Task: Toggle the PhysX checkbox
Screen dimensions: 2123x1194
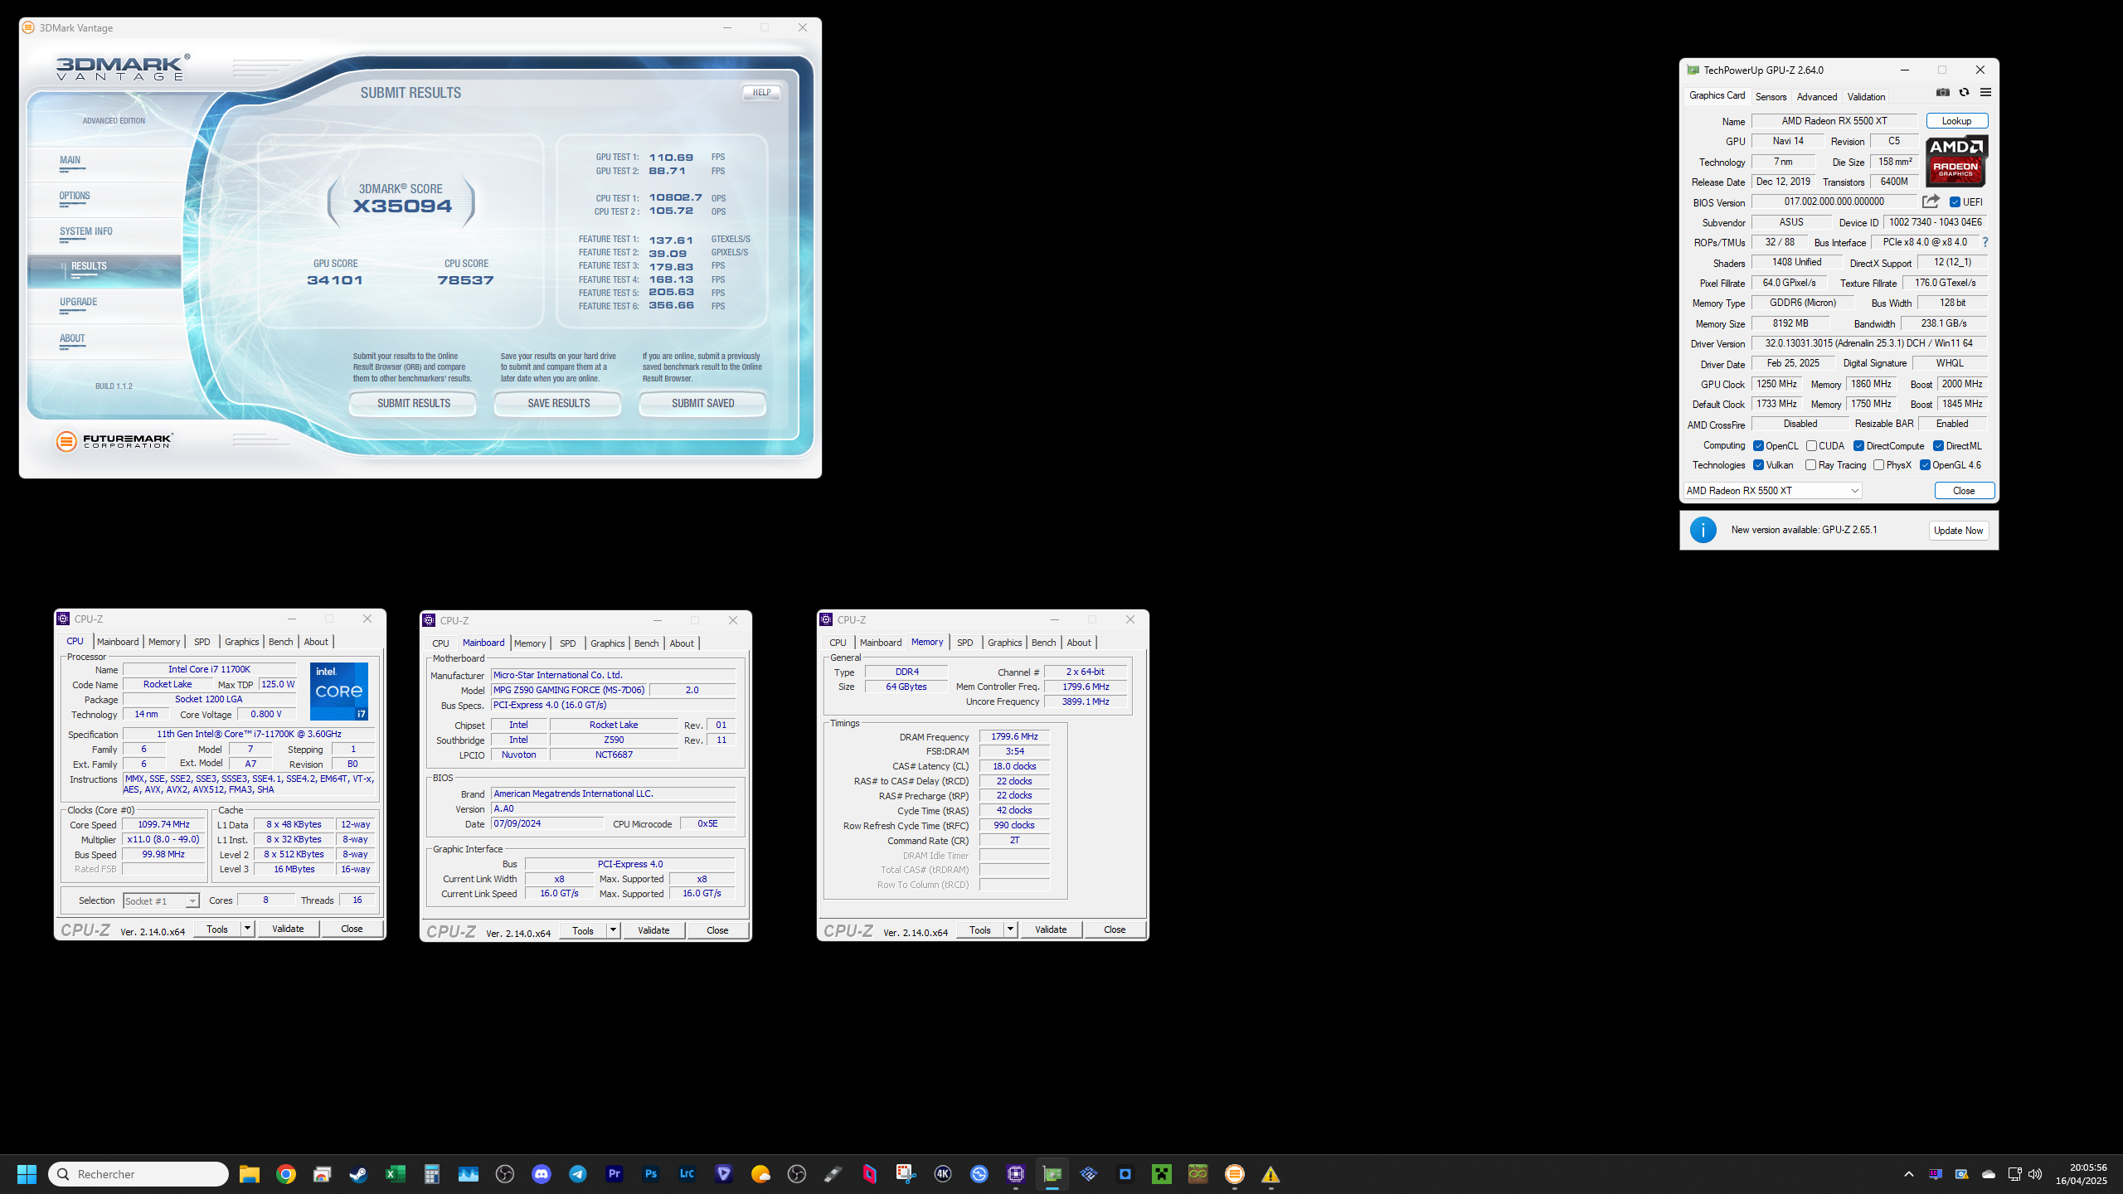Action: tap(1878, 465)
